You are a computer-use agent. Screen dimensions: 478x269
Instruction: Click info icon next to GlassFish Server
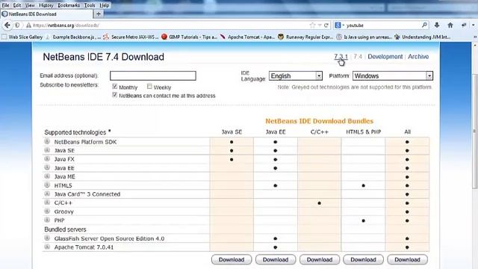click(47, 238)
